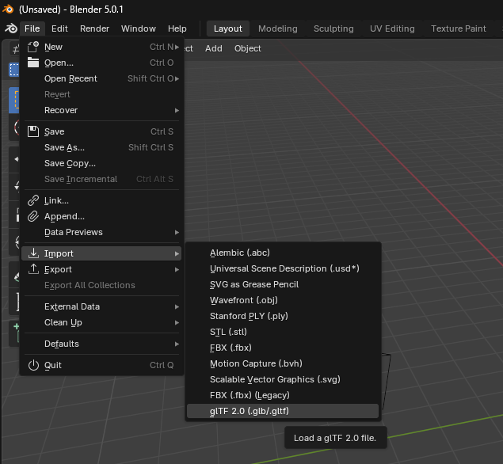The height and width of the screenshot is (464, 503).
Task: Expand the Export submenu arrow
Action: [177, 269]
